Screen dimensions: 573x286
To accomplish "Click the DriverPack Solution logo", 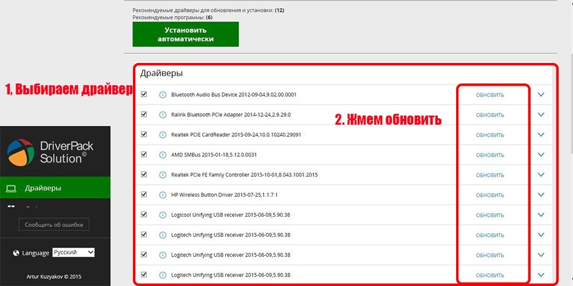I will point(50,152).
